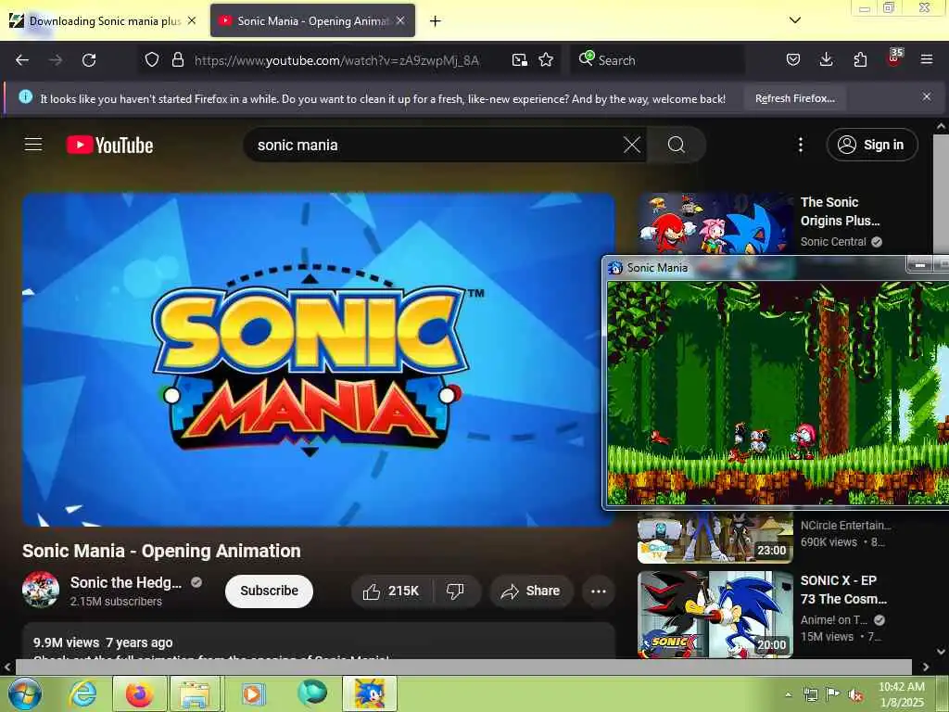Reload the page with the refresh icon
The width and height of the screenshot is (949, 712).
pos(89,60)
